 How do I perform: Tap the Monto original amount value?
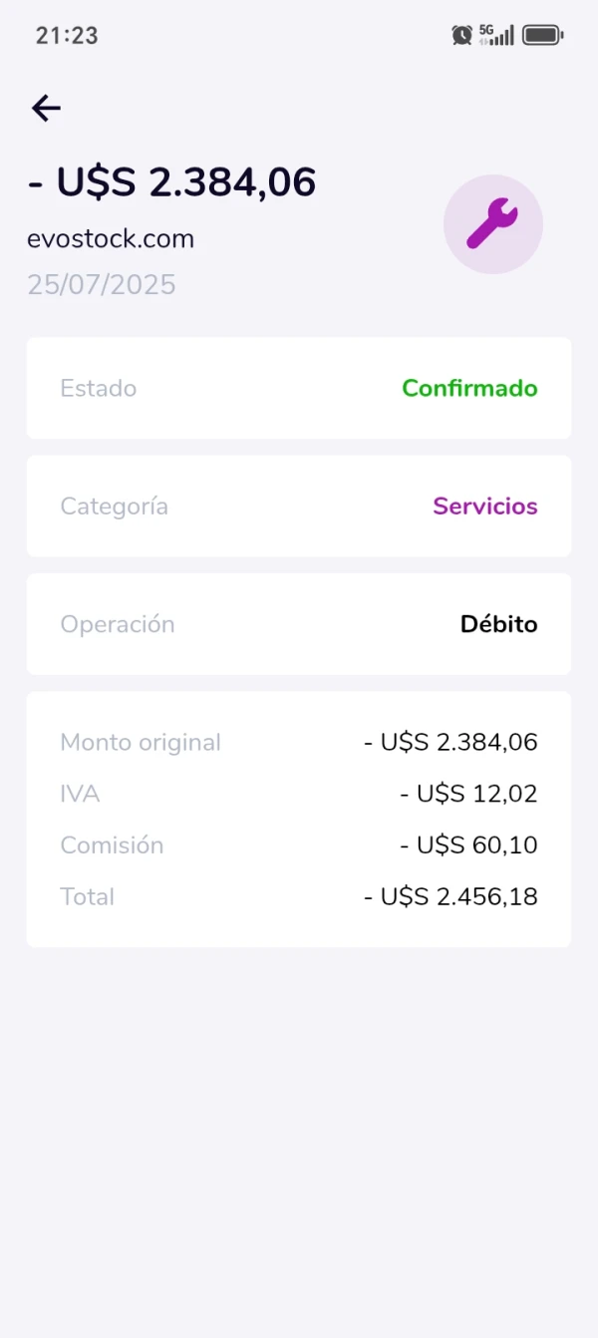[x=450, y=742]
